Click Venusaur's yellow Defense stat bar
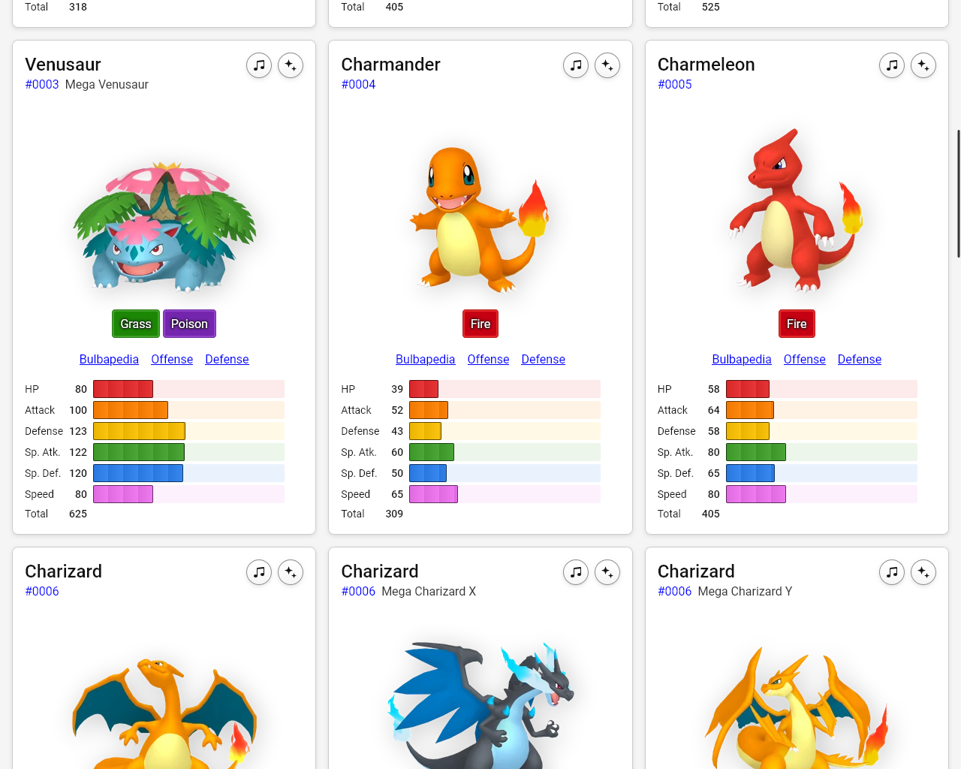961x769 pixels. (139, 431)
